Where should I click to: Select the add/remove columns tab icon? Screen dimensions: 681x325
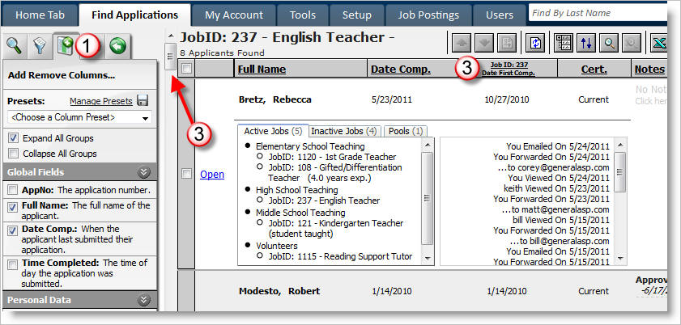64,46
